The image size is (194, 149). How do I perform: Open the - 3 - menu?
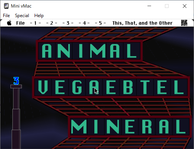click(68, 23)
